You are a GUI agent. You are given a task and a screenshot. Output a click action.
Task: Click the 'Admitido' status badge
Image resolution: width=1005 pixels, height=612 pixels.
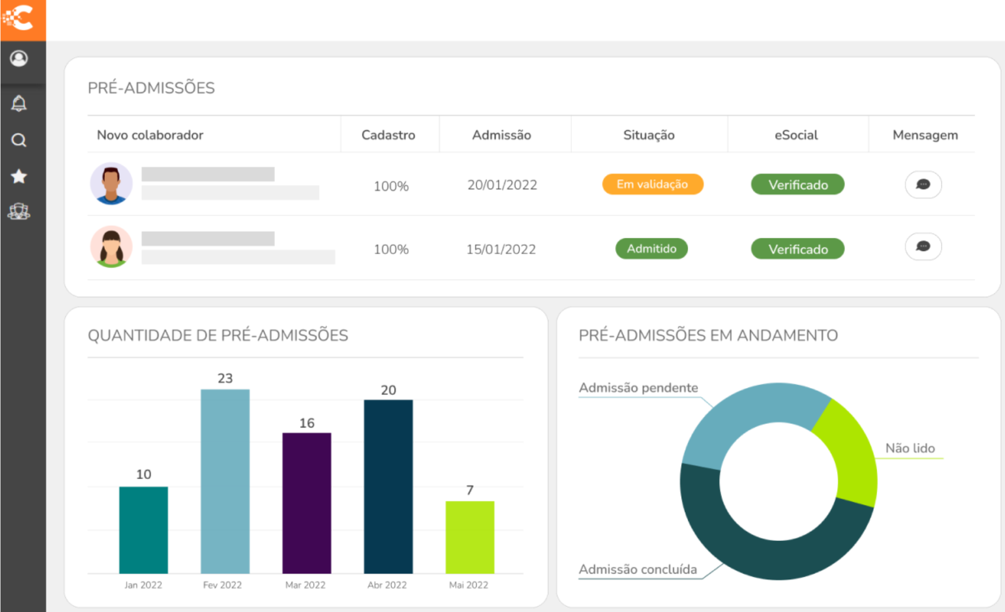pyautogui.click(x=651, y=249)
